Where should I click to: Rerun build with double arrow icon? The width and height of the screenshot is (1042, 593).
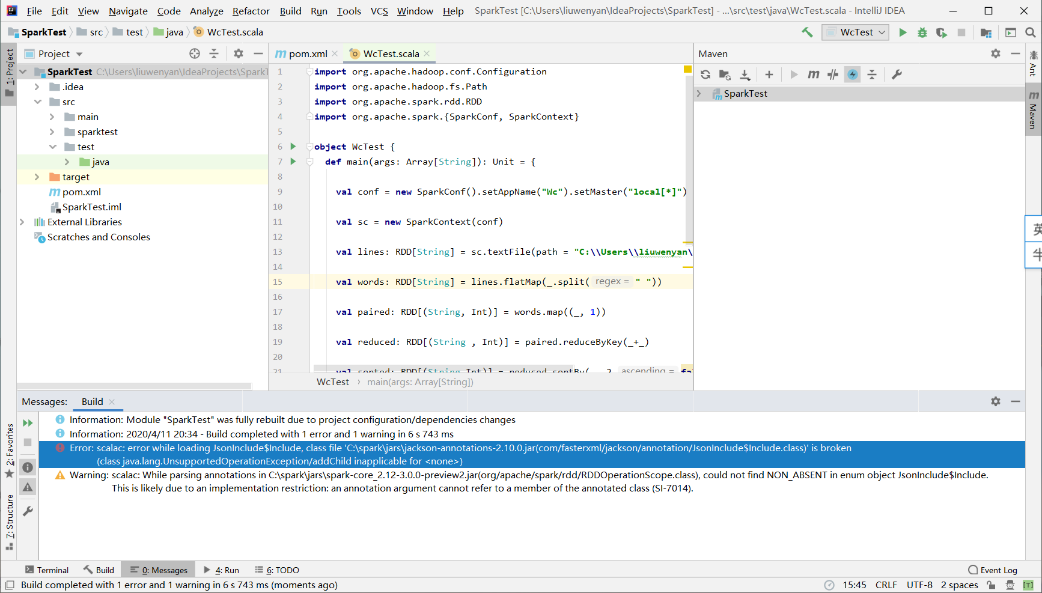[28, 423]
